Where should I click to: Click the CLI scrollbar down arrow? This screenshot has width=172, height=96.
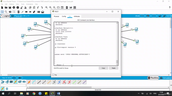coord(117,65)
